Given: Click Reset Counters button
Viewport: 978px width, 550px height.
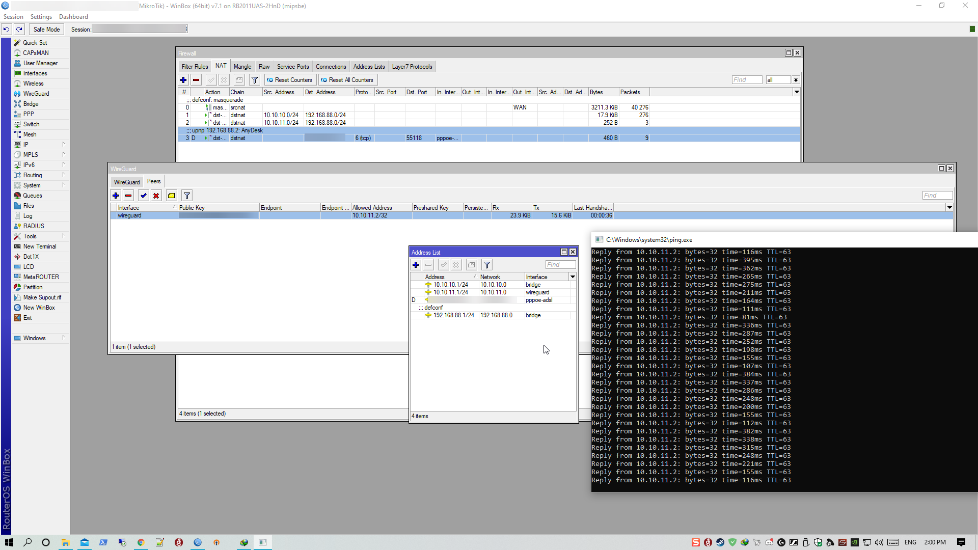Looking at the screenshot, I should [289, 80].
